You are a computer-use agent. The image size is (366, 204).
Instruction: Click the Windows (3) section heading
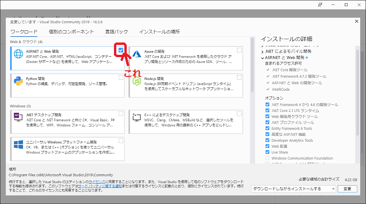click(20, 106)
